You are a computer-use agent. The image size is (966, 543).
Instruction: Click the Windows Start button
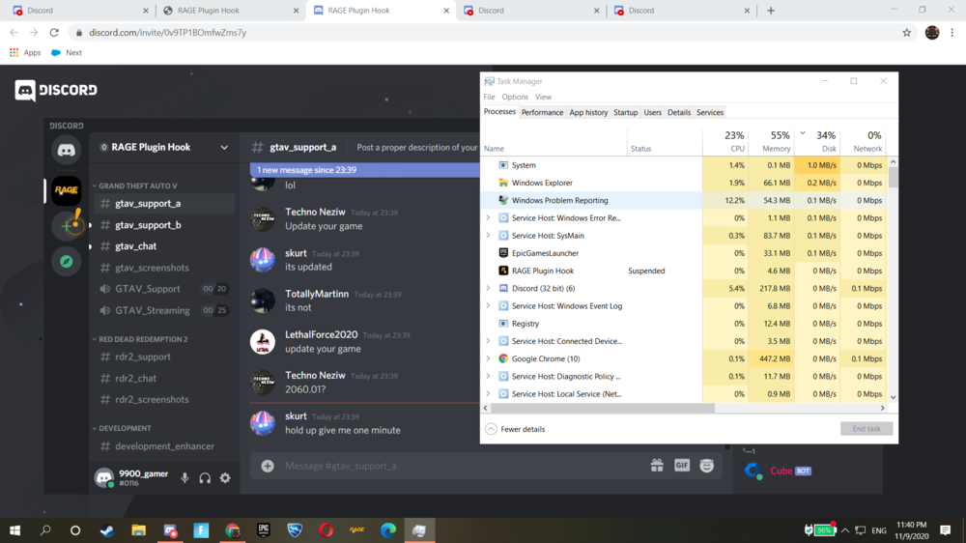point(14,530)
